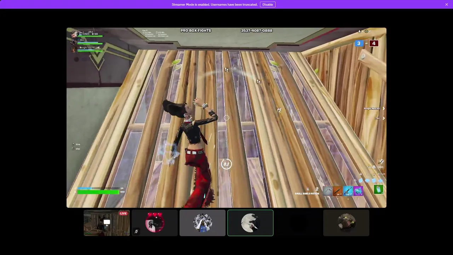This screenshot has width=453, height=255.
Task: Click the circular 0.2 cooldown indicator
Action: tap(226, 164)
